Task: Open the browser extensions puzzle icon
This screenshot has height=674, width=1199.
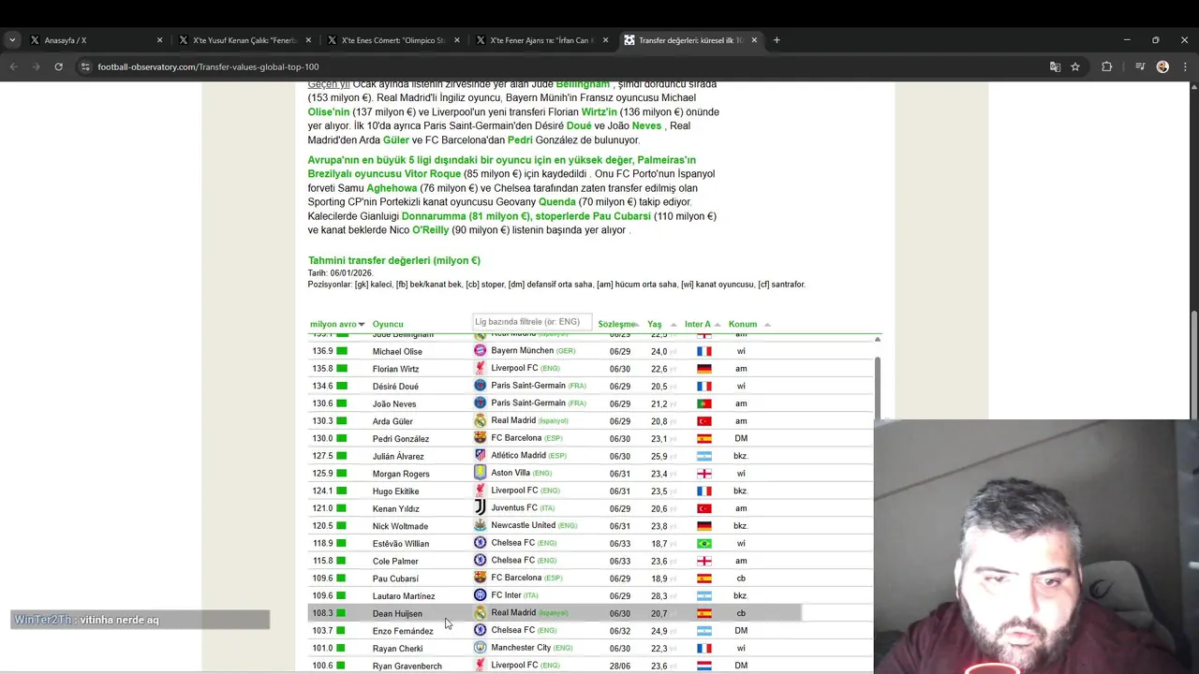Action: (x=1107, y=66)
